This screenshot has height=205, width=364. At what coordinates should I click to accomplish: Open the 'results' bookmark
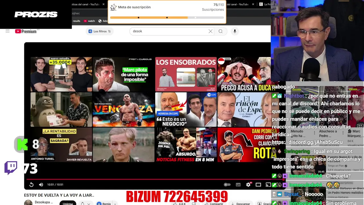click(76, 21)
